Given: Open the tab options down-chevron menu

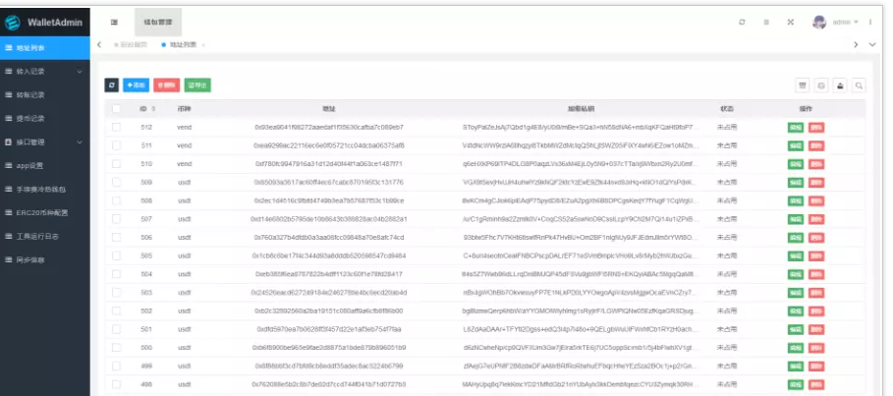Looking at the screenshot, I should tap(872, 44).
